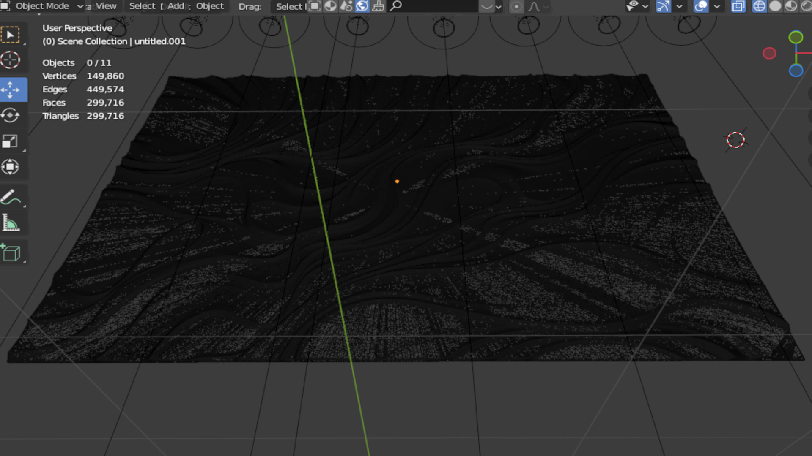This screenshot has width=812, height=456.
Task: Click the green Y axis gizmo circle
Action: tap(796, 37)
